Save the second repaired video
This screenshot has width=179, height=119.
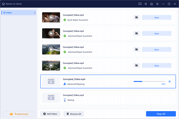click(156, 33)
